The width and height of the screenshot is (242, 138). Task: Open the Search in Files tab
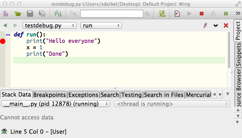[164, 95]
